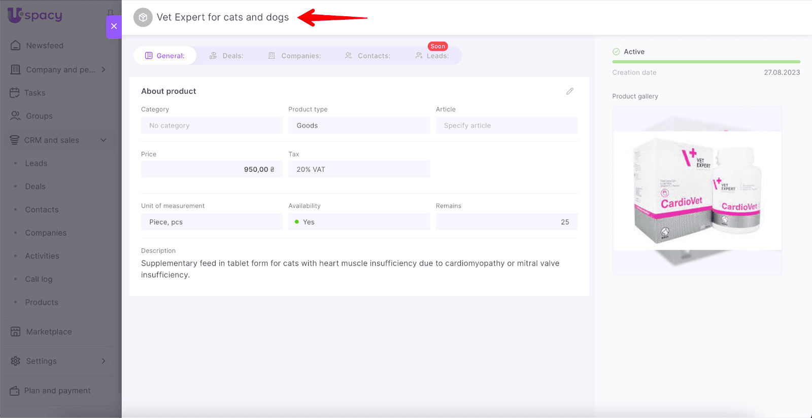This screenshot has width=812, height=418.
Task: Open Products in the CRM sidebar
Action: pyautogui.click(x=42, y=302)
